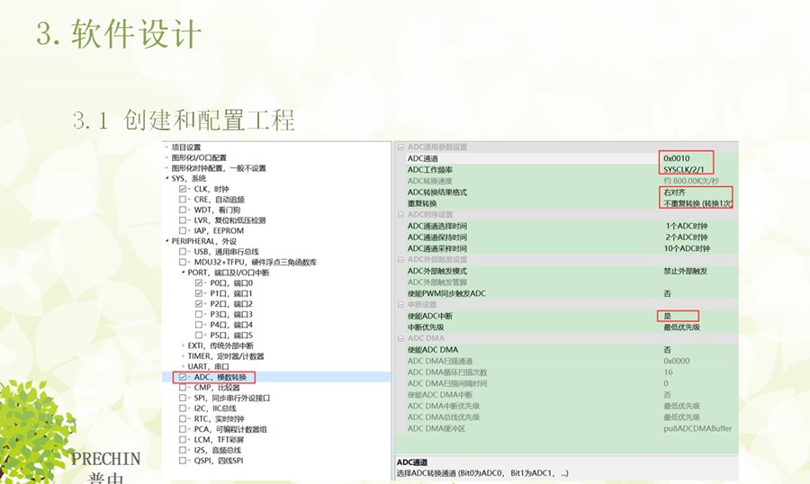This screenshot has width=810, height=484.
Task: Select the 中断优先级 property label
Action: click(x=426, y=327)
